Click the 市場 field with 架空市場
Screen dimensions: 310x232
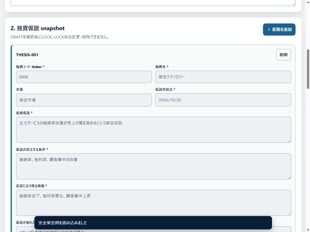[x=84, y=100]
